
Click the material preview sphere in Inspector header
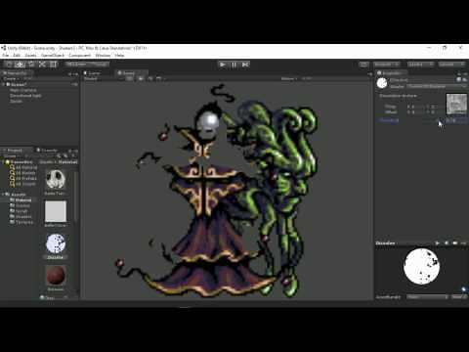click(x=382, y=83)
